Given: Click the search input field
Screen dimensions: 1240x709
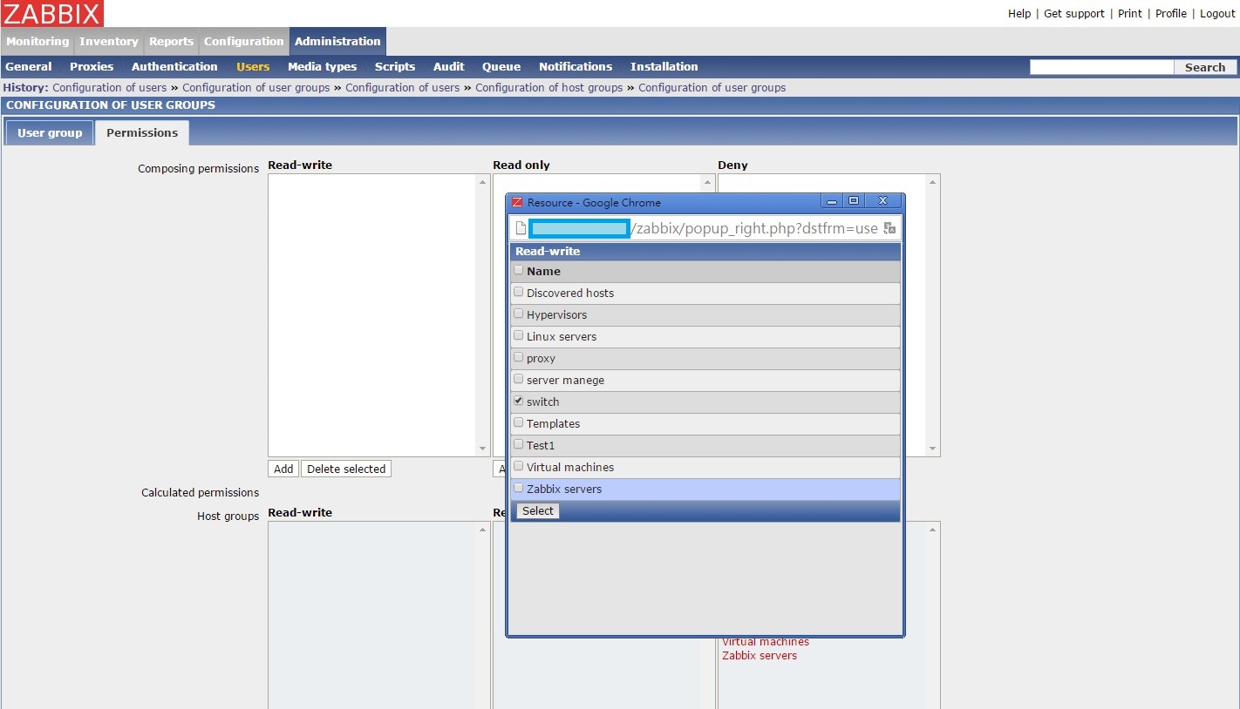Looking at the screenshot, I should [x=1100, y=67].
